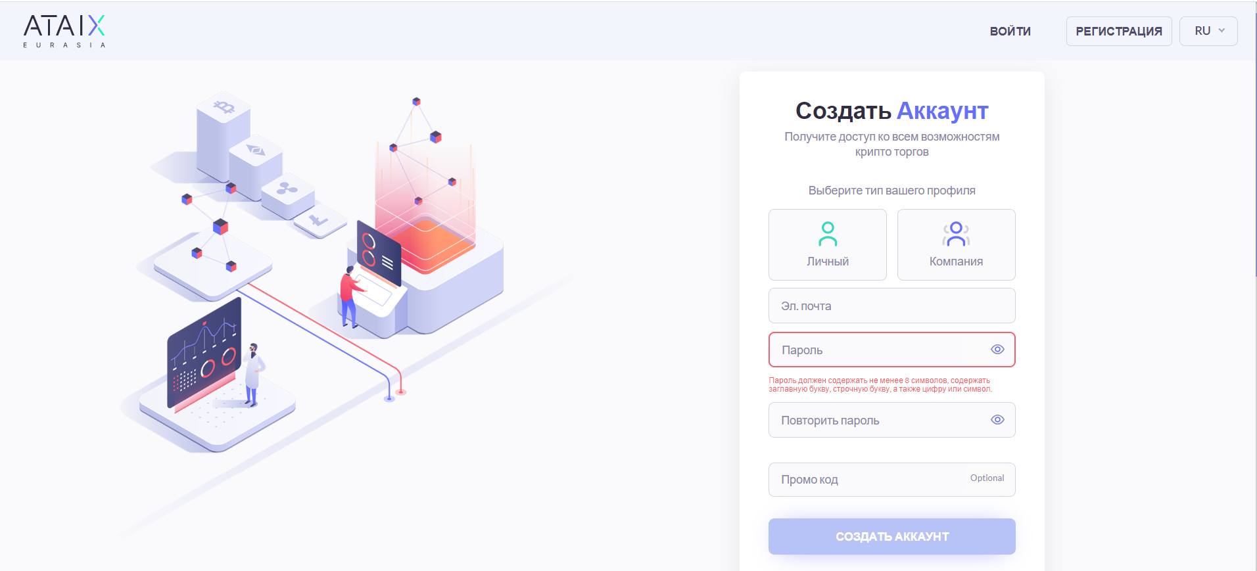Reveal the repeated password with the eye toggle
The image size is (1257, 571).
(997, 419)
